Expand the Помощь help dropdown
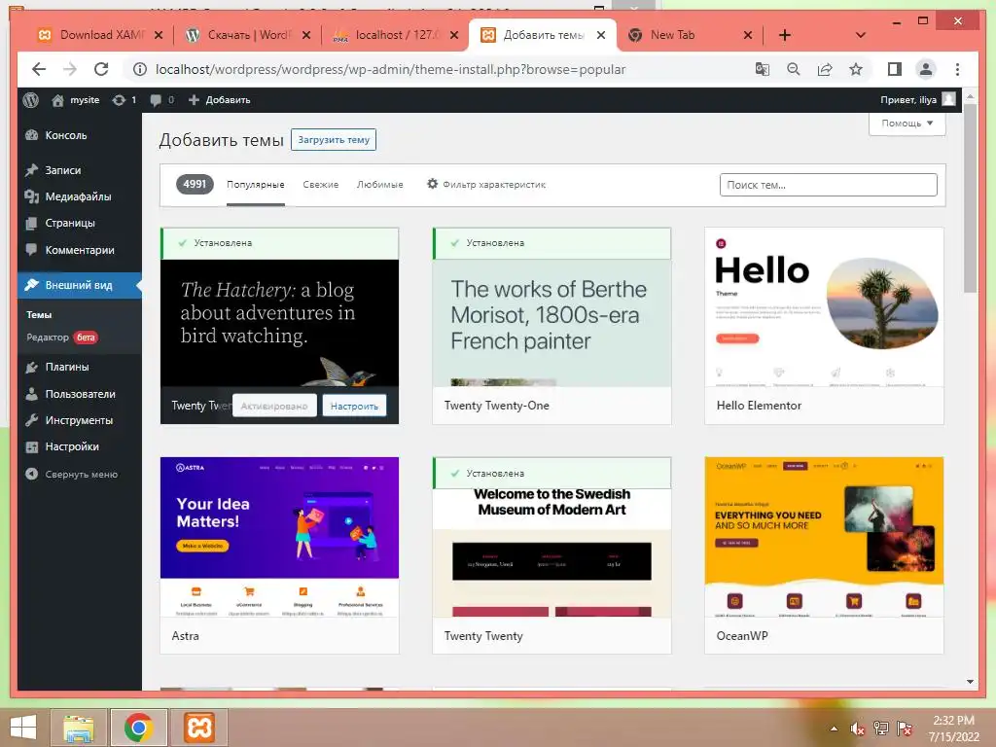The width and height of the screenshot is (996, 747). tap(907, 124)
